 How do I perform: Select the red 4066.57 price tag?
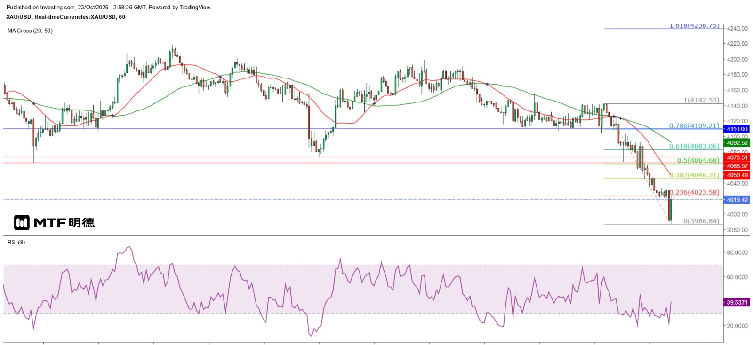point(737,166)
